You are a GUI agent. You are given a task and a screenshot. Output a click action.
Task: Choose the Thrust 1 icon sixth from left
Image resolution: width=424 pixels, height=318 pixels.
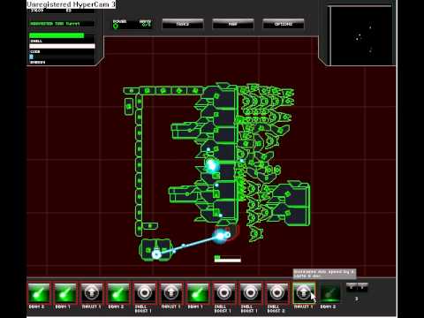(171, 293)
